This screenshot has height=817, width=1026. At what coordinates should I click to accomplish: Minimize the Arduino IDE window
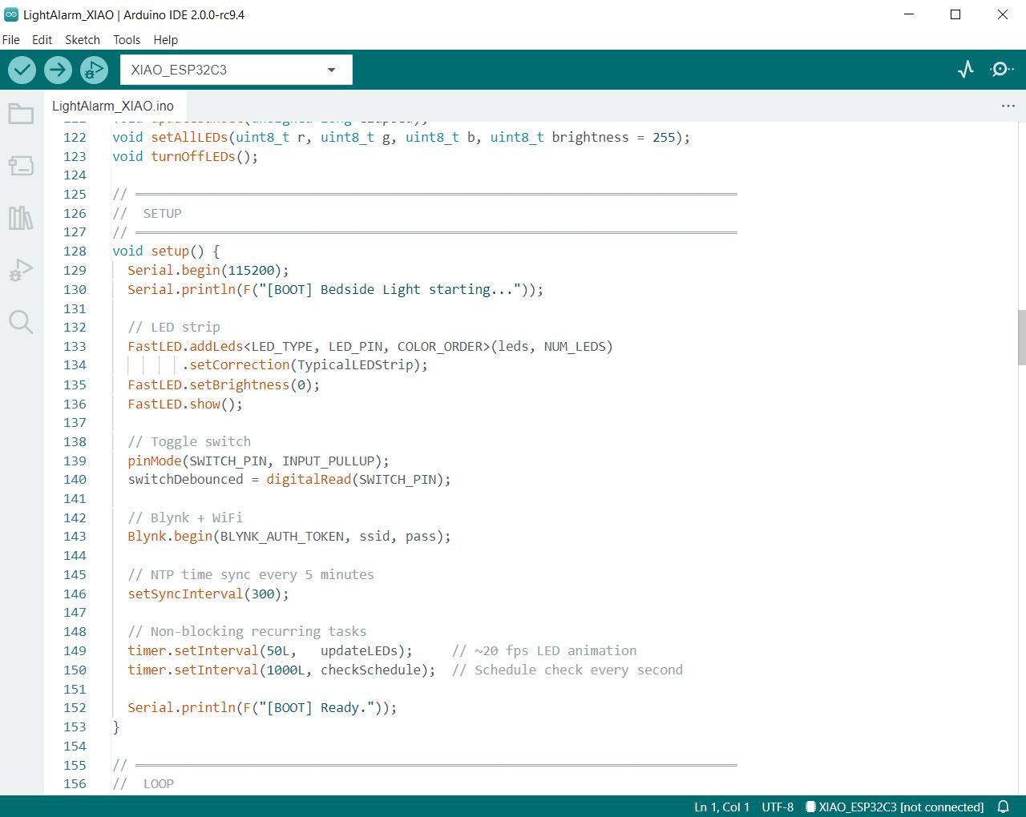(909, 14)
